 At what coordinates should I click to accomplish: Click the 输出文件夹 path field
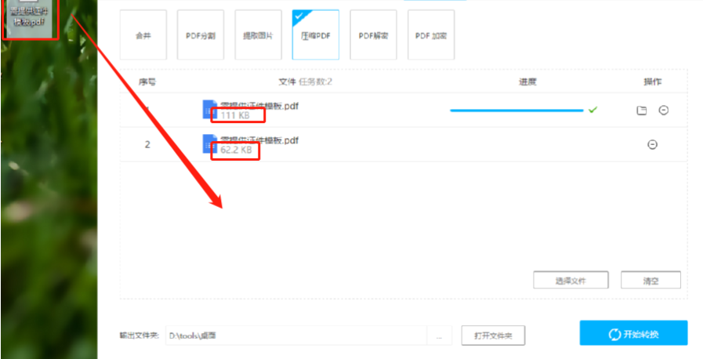pos(296,335)
